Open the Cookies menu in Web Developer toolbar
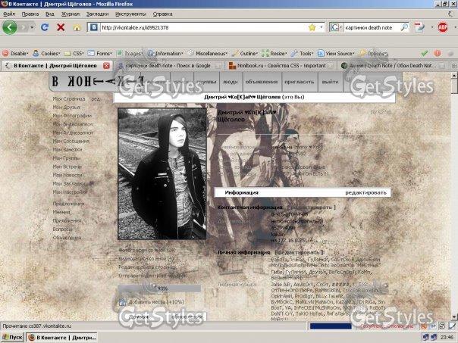This screenshot has width=458, height=343. 46,53
